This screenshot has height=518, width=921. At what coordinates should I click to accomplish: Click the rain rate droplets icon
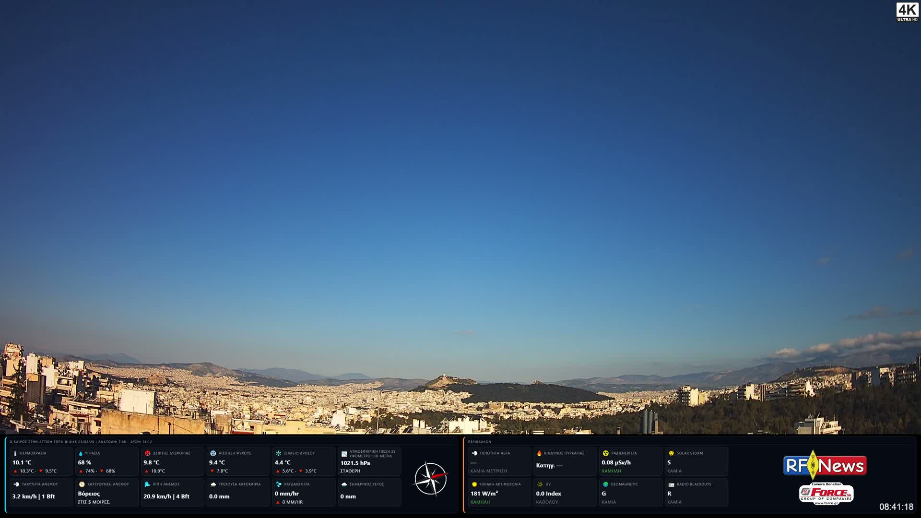point(278,484)
